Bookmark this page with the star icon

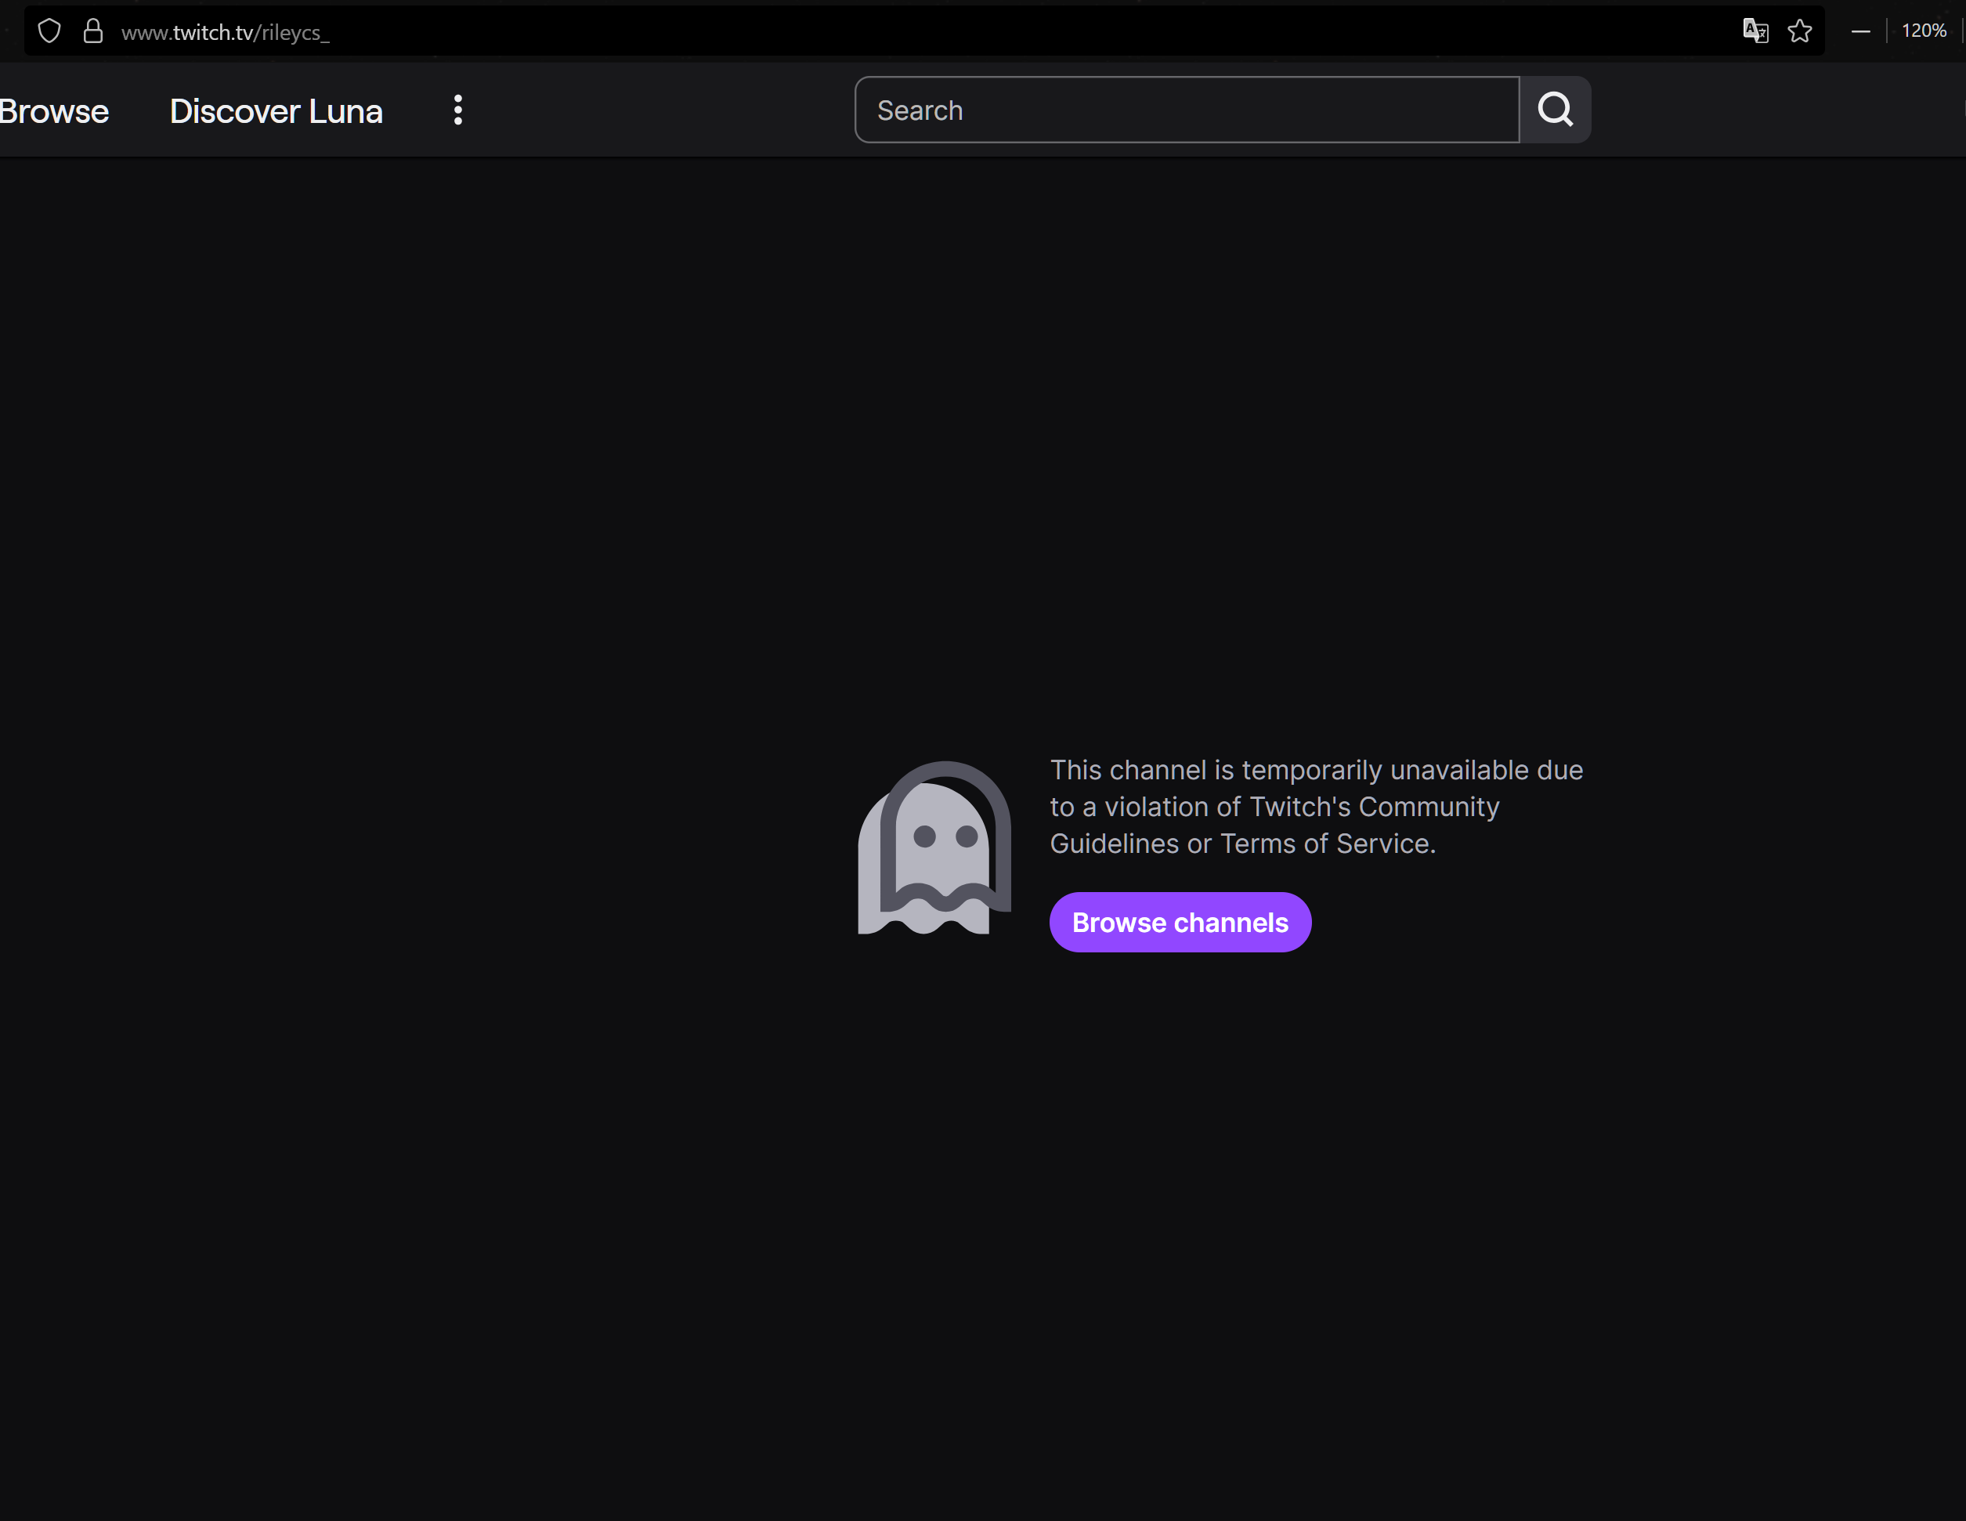click(1799, 31)
